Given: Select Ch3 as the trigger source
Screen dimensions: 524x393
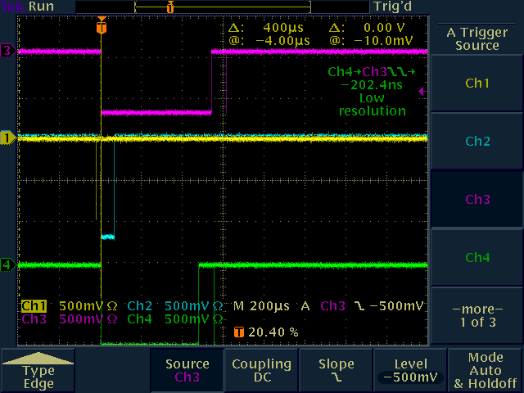Looking at the screenshot, I should pyautogui.click(x=477, y=199).
